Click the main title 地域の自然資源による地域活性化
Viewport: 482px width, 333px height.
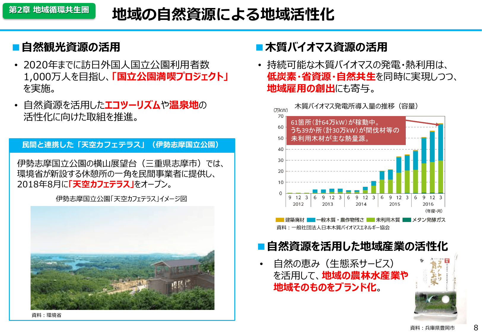[x=223, y=14]
